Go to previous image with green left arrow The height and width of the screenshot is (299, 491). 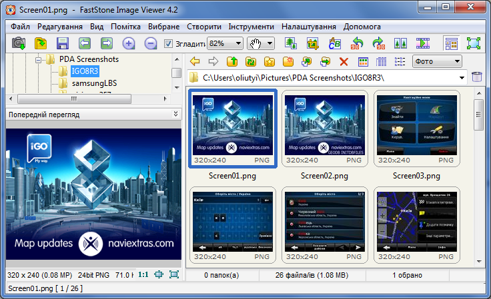tap(85, 43)
